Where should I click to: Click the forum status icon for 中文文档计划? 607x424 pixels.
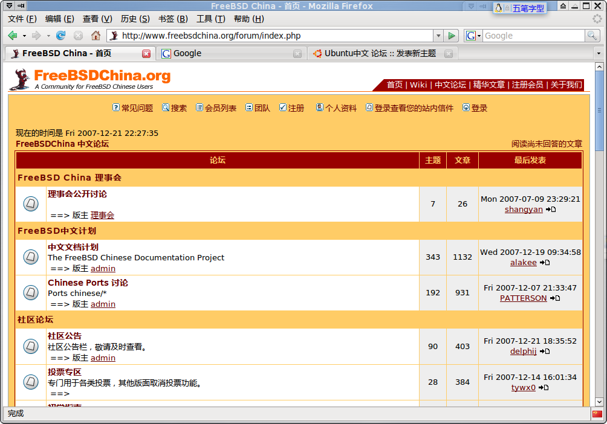point(31,257)
